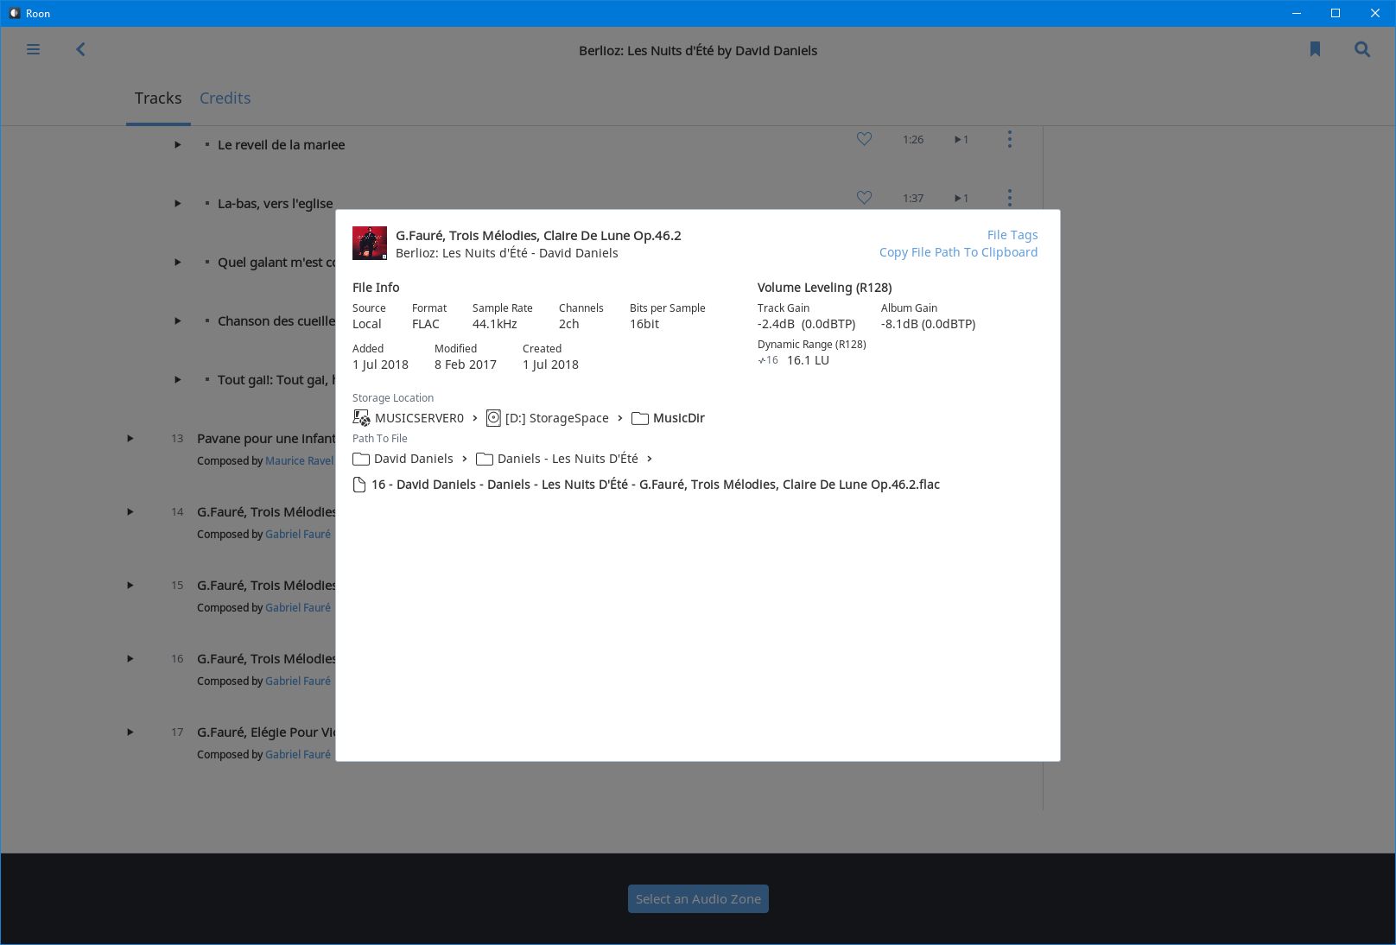Screen dimensions: 1396x945
Task: Play track 14 by Gabriel Fauré
Action: [130, 512]
